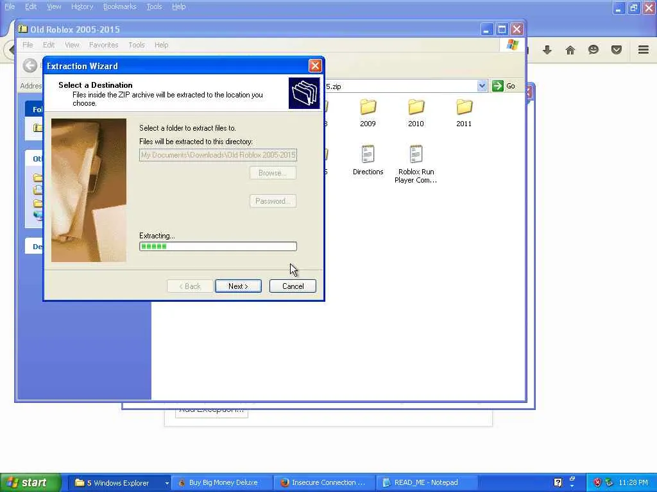Open Firefox History menu
This screenshot has height=492, width=657.
coord(81,6)
